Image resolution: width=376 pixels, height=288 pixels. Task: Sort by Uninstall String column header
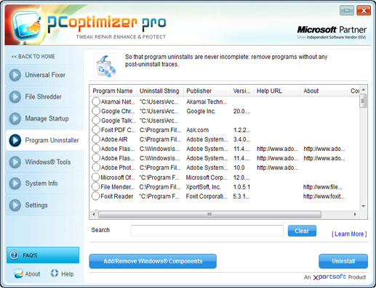point(159,91)
